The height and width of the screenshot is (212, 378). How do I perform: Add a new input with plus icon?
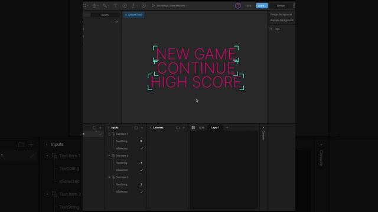pos(142,128)
